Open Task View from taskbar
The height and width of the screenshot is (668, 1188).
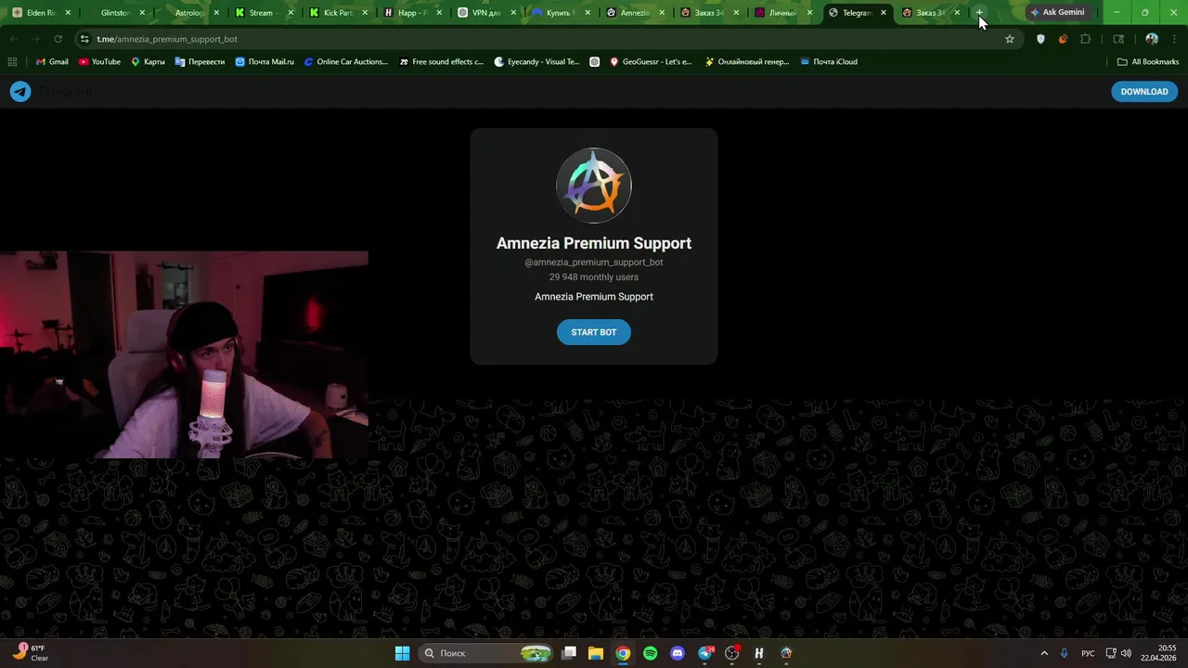(x=569, y=653)
